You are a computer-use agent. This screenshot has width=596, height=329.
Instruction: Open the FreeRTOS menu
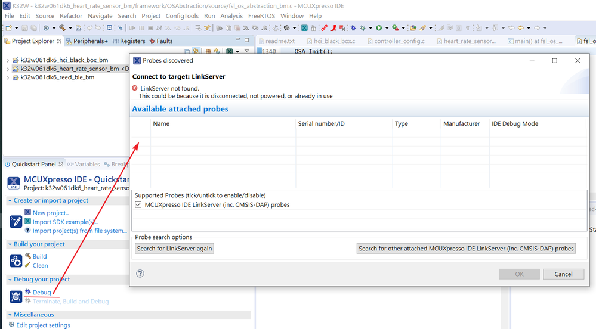[261, 16]
